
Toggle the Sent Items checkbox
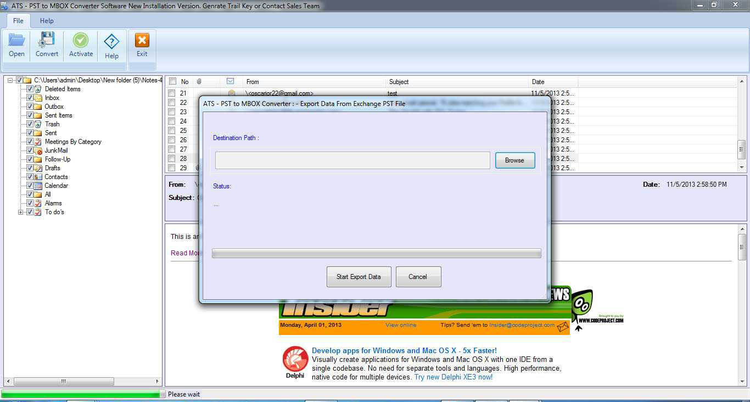click(x=30, y=115)
